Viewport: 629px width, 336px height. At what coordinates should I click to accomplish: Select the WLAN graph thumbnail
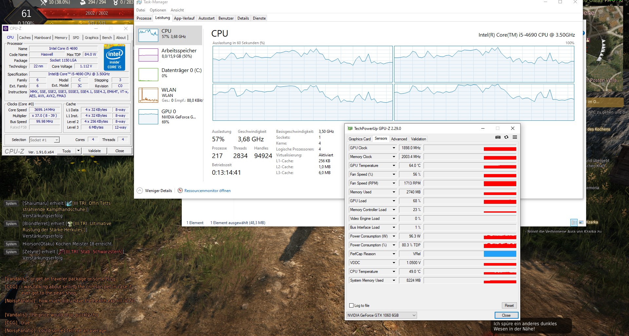click(x=148, y=95)
